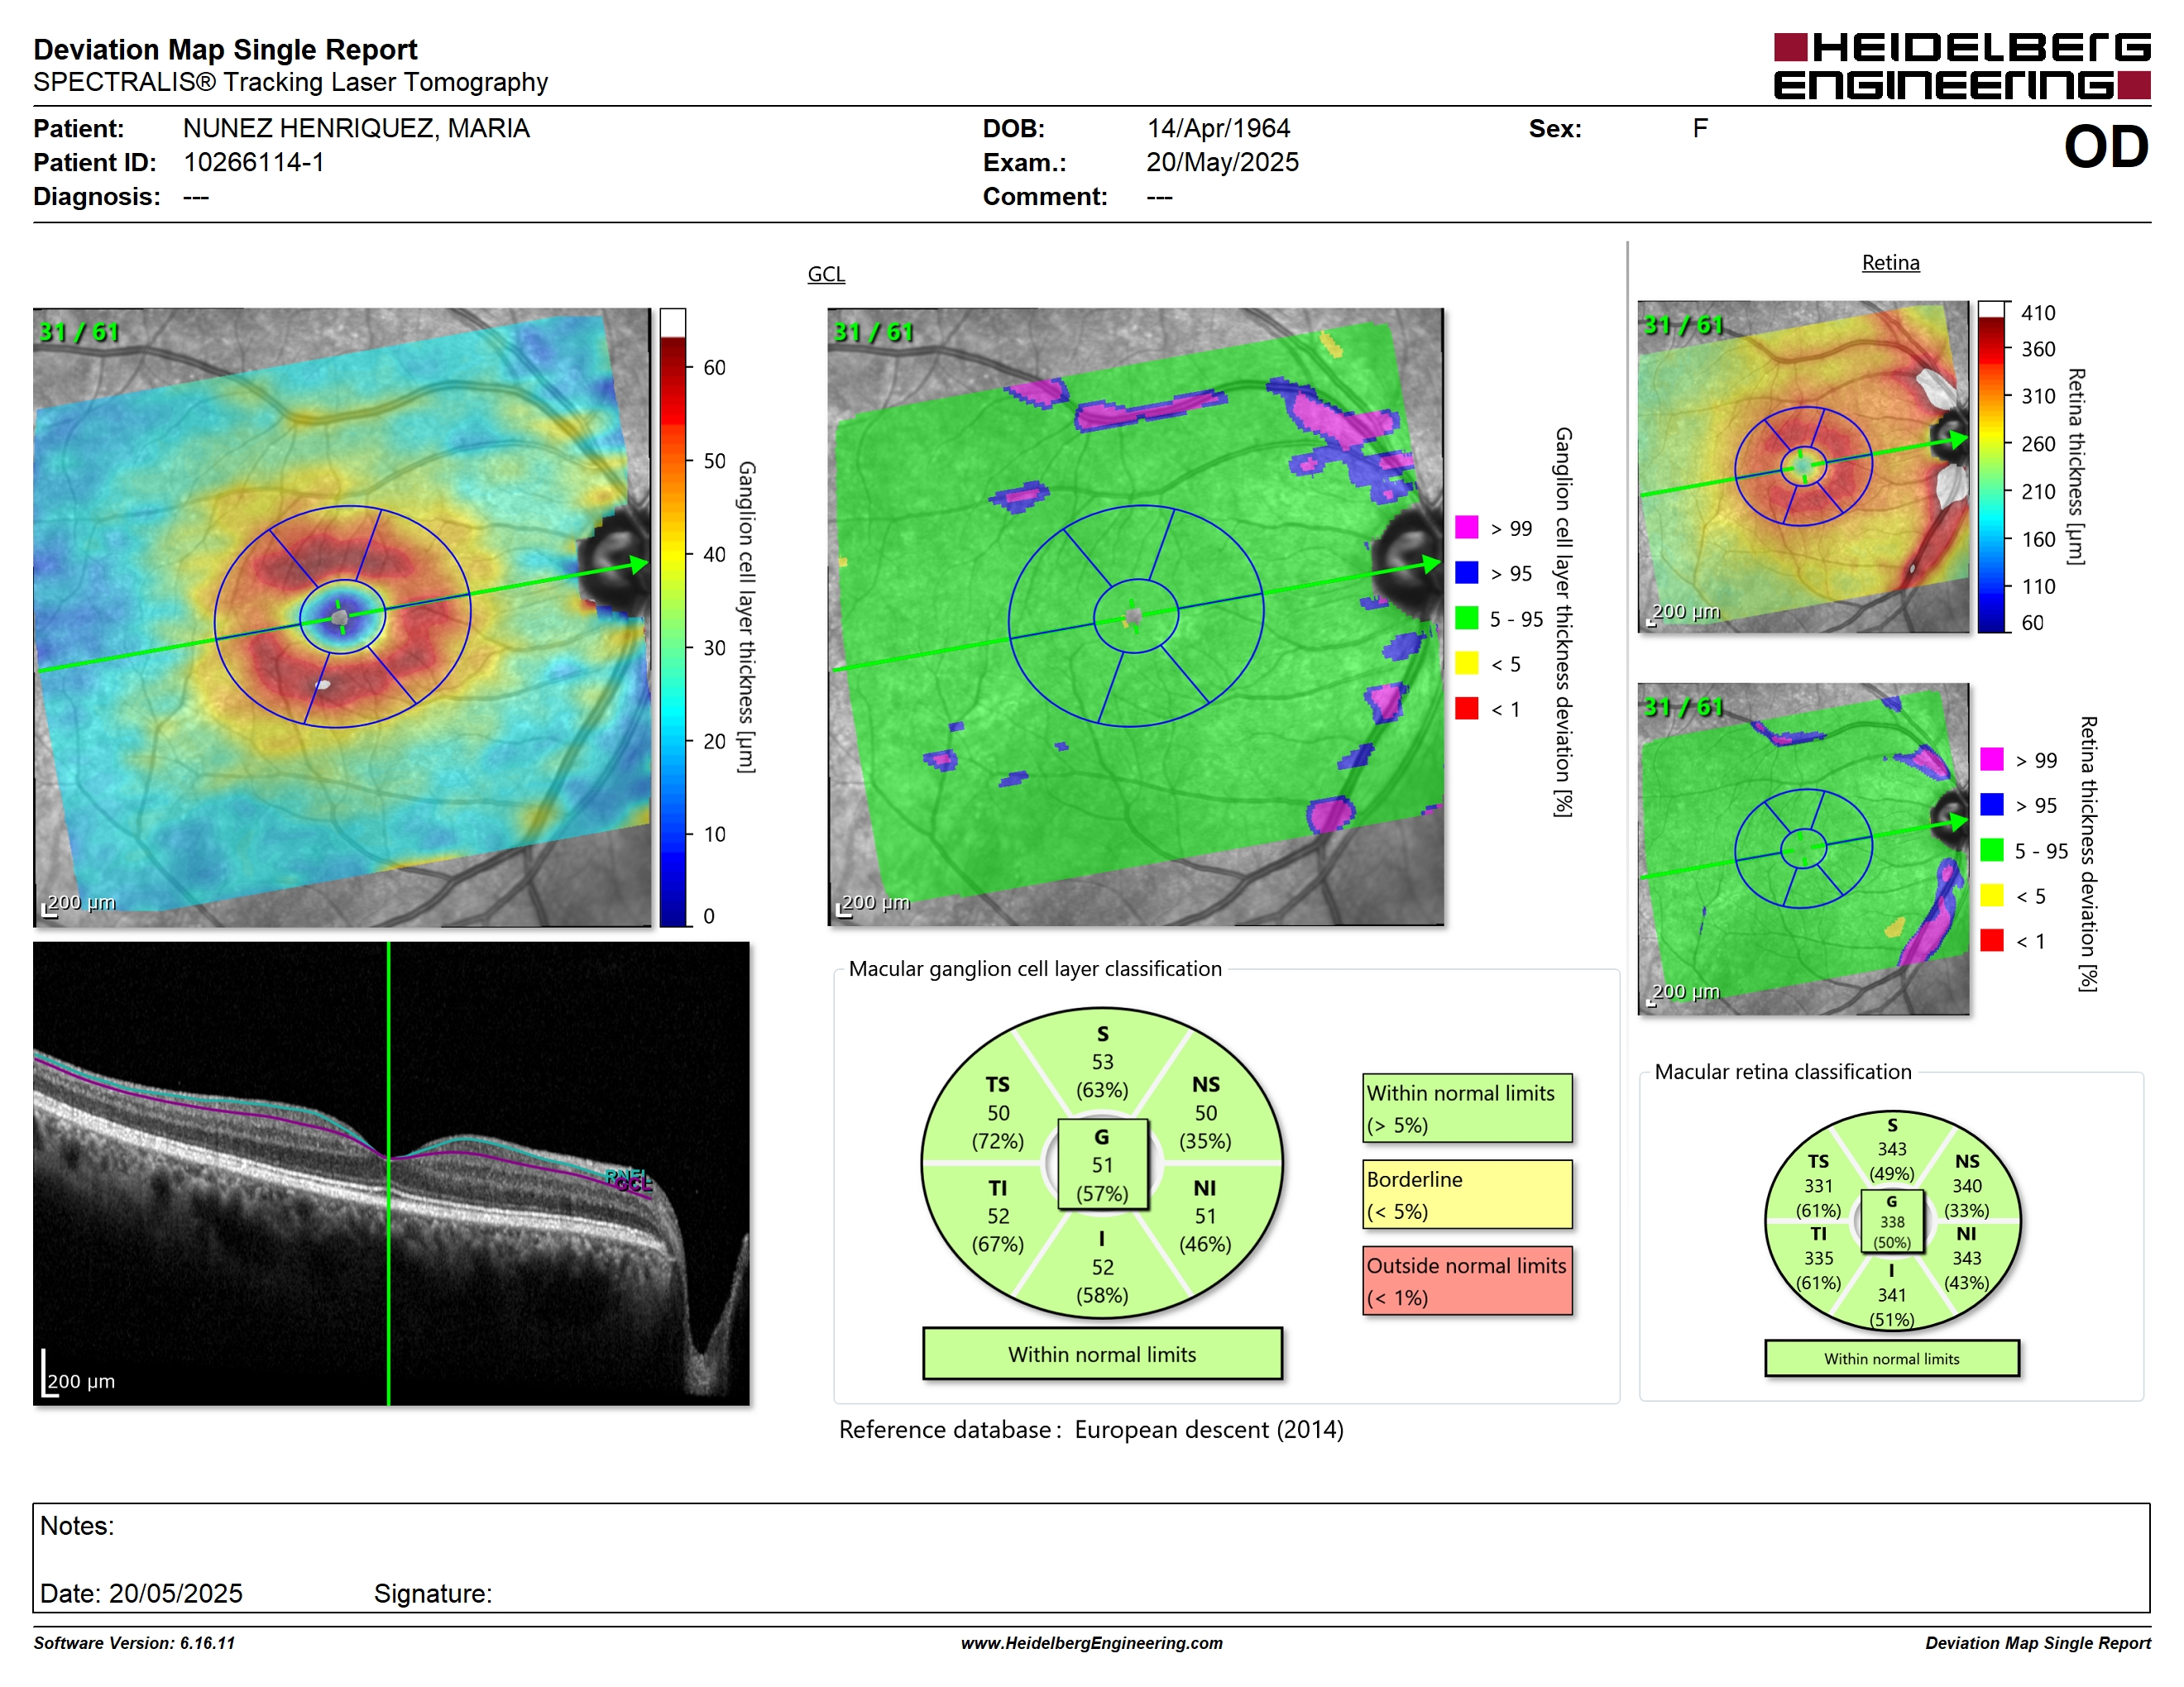Open the Retina thickness map image

point(1803,466)
